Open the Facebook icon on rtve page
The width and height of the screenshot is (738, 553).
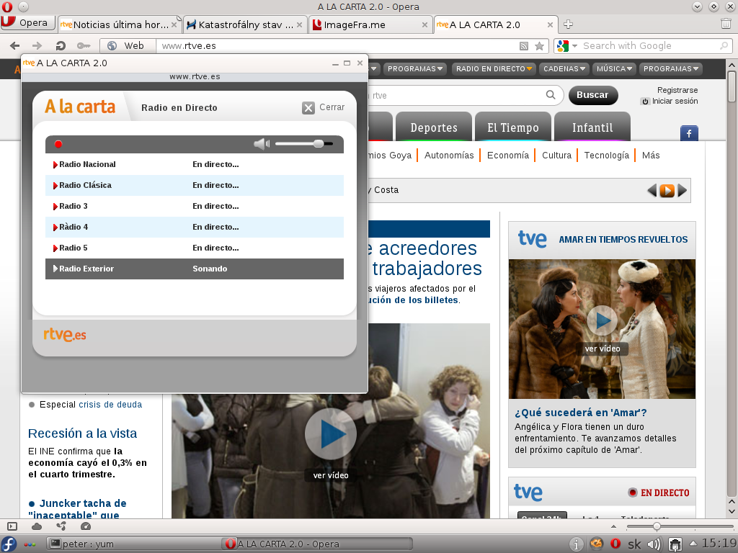[x=689, y=133]
